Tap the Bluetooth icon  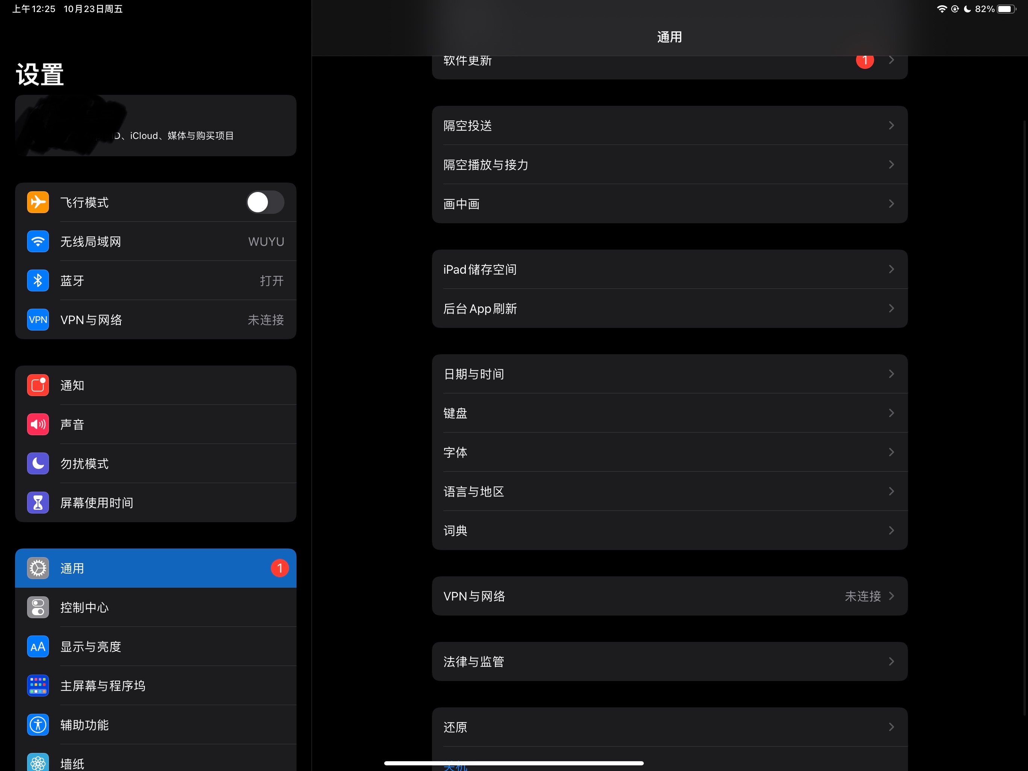tap(38, 280)
